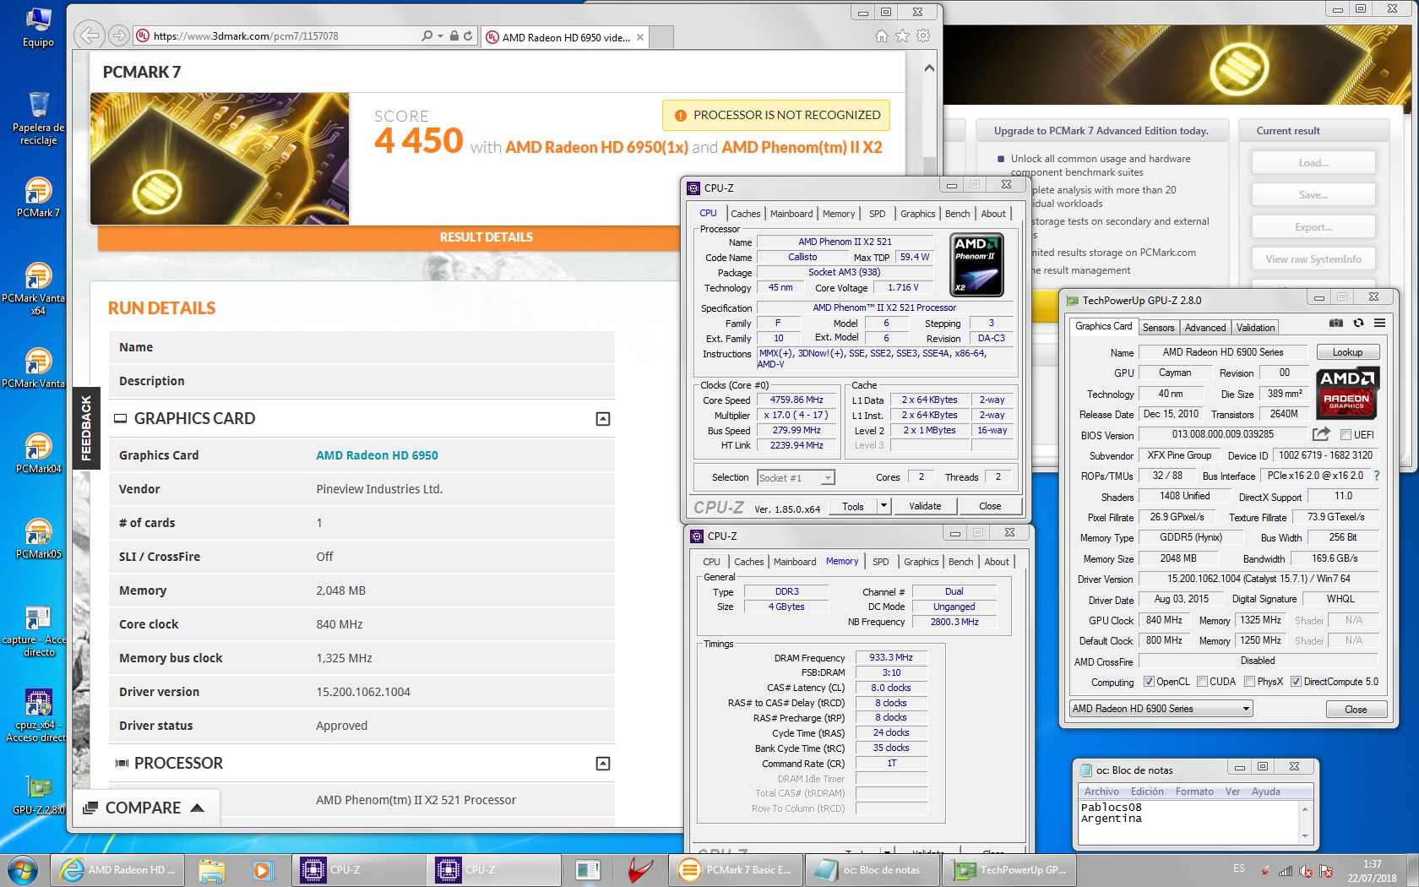
Task: Switch to the Sensors tab in GPU-Z
Action: coord(1158,328)
